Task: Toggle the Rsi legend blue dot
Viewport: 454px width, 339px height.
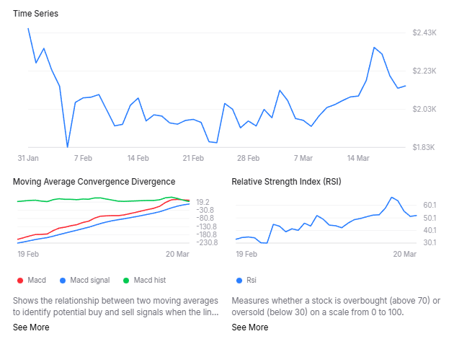Action: 239,280
